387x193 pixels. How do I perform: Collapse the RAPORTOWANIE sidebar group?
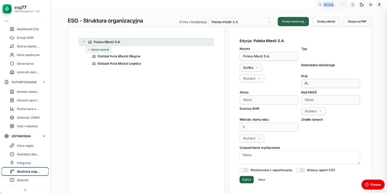click(x=44, y=82)
